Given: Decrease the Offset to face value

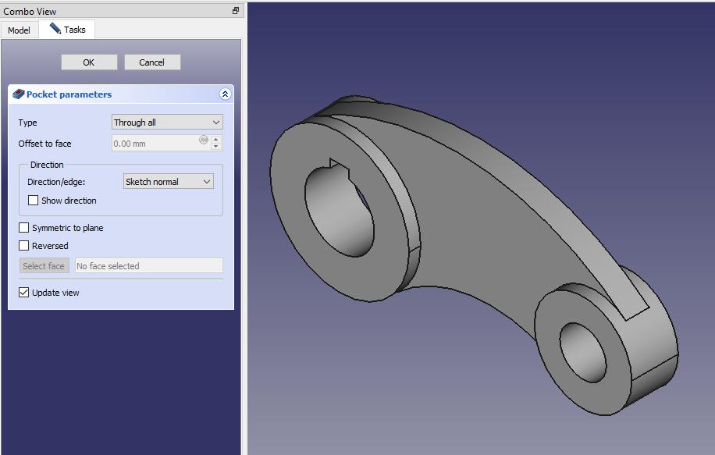Looking at the screenshot, I should click(x=216, y=148).
